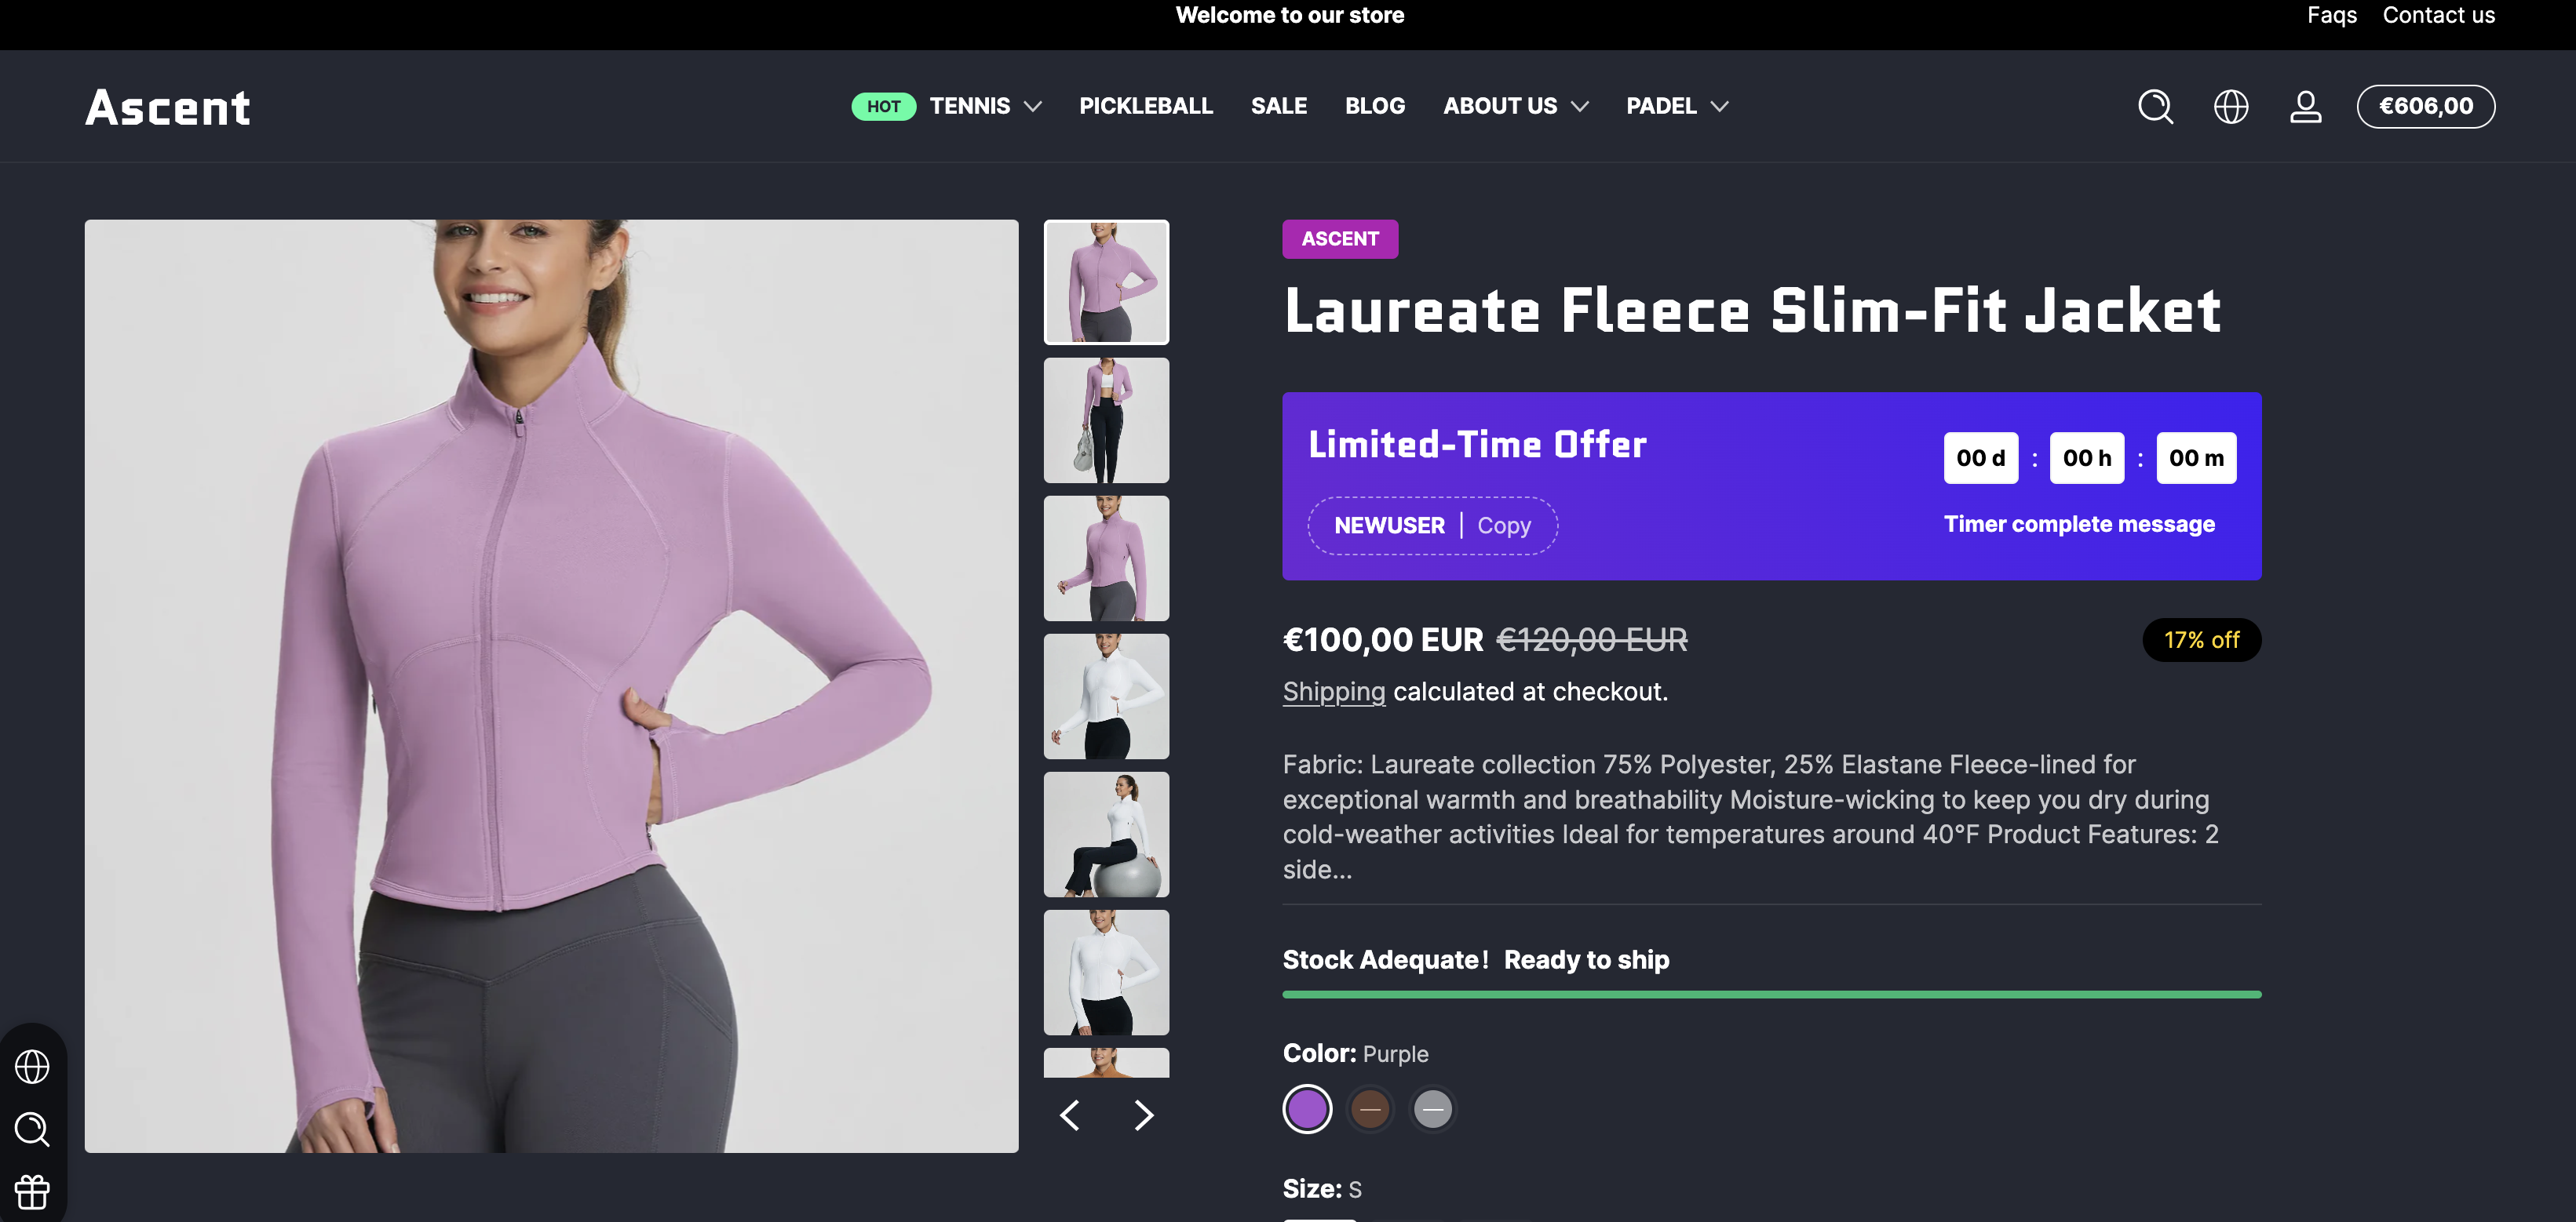Select the grey color swatch
The width and height of the screenshot is (2576, 1222).
coord(1432,1109)
